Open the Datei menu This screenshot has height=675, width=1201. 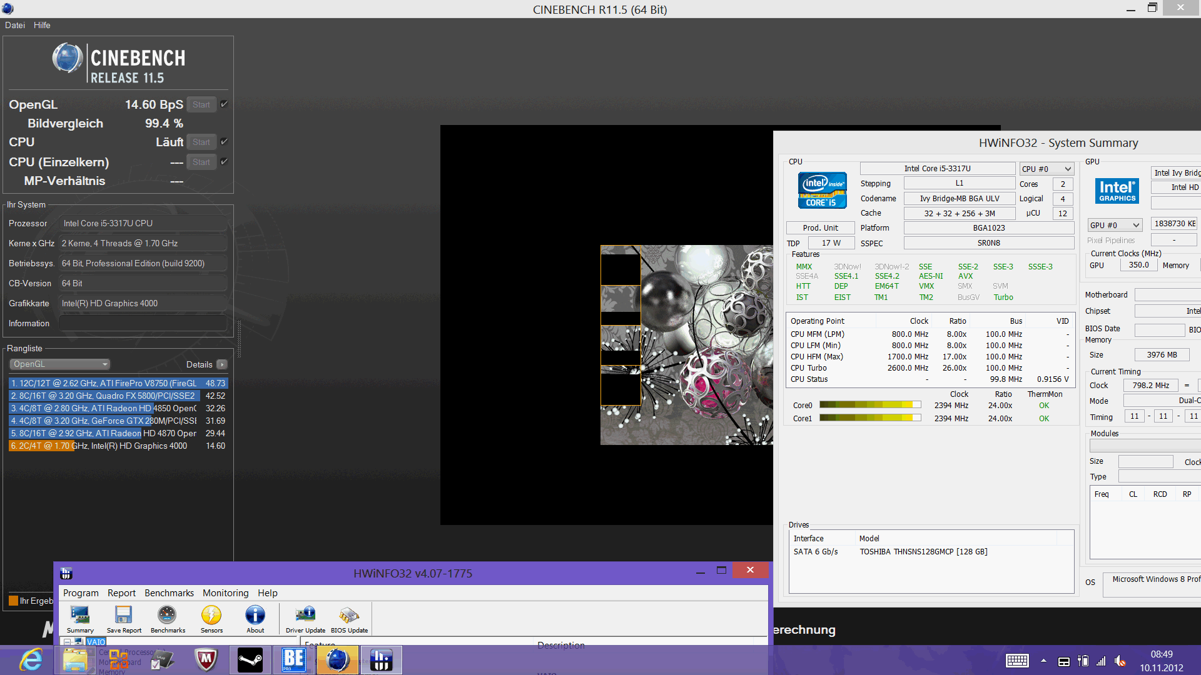click(x=15, y=25)
